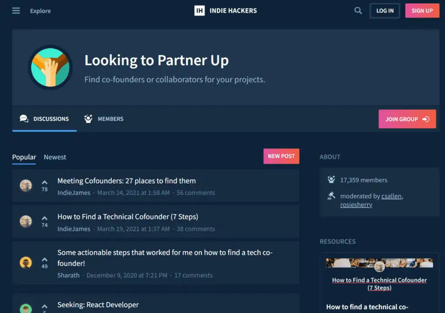
Task: Create a New Post
Action: click(281, 156)
